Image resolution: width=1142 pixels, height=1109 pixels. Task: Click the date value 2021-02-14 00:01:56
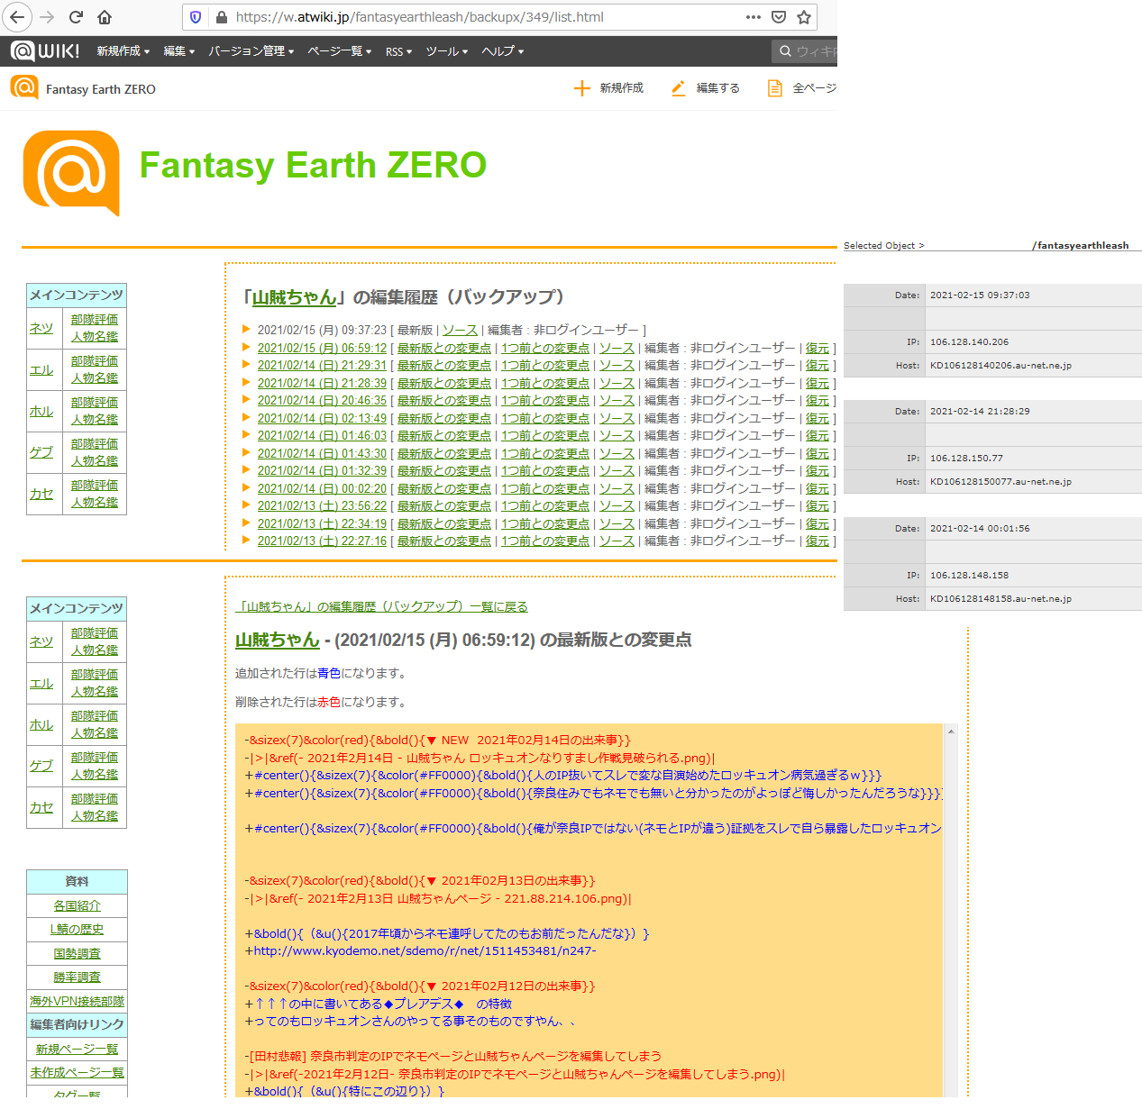pos(980,529)
